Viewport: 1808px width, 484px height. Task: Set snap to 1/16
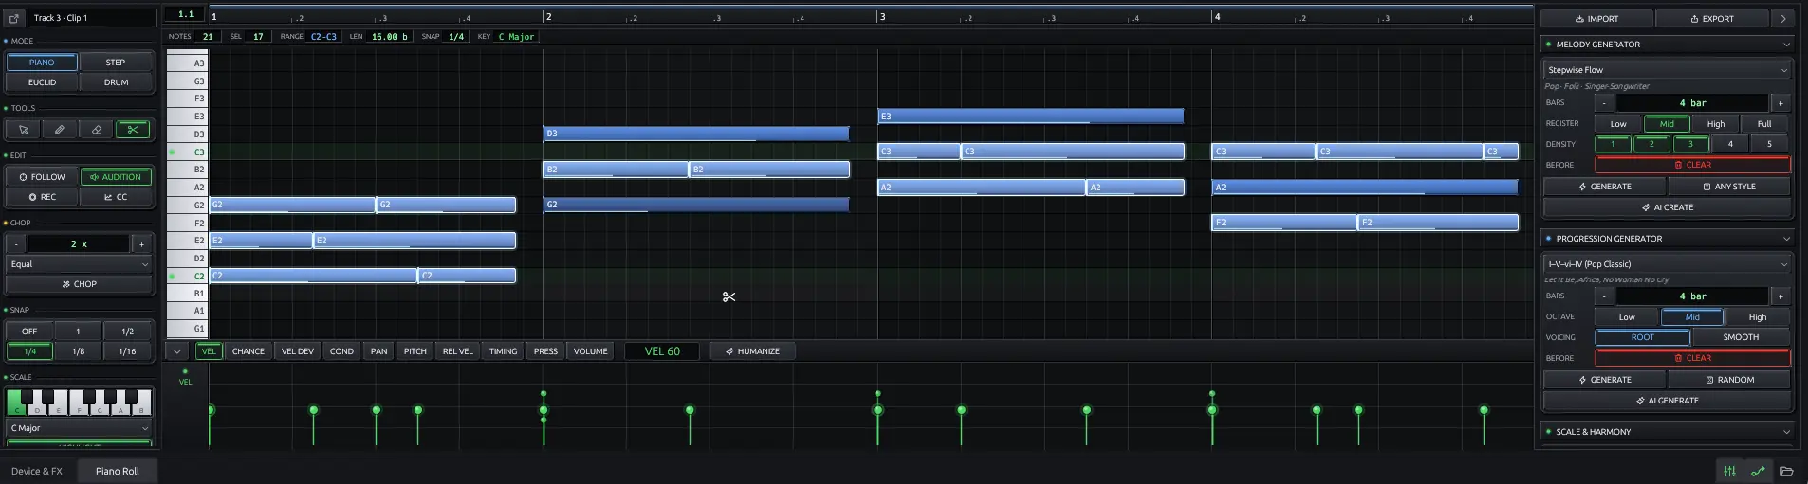(127, 351)
